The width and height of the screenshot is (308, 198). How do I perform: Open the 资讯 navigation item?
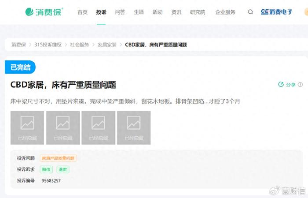click(x=176, y=12)
